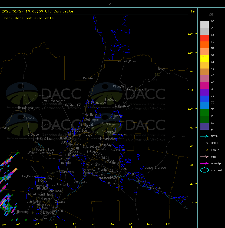Image resolution: width=225 pixels, height=228 pixels.
Task: Select the red swatch in dBZ legend
Action: [204, 38]
